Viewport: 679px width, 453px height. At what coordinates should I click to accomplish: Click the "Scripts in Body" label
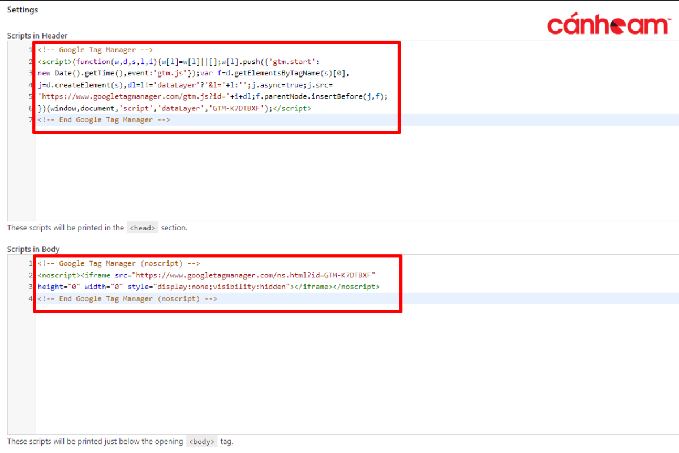tap(33, 249)
